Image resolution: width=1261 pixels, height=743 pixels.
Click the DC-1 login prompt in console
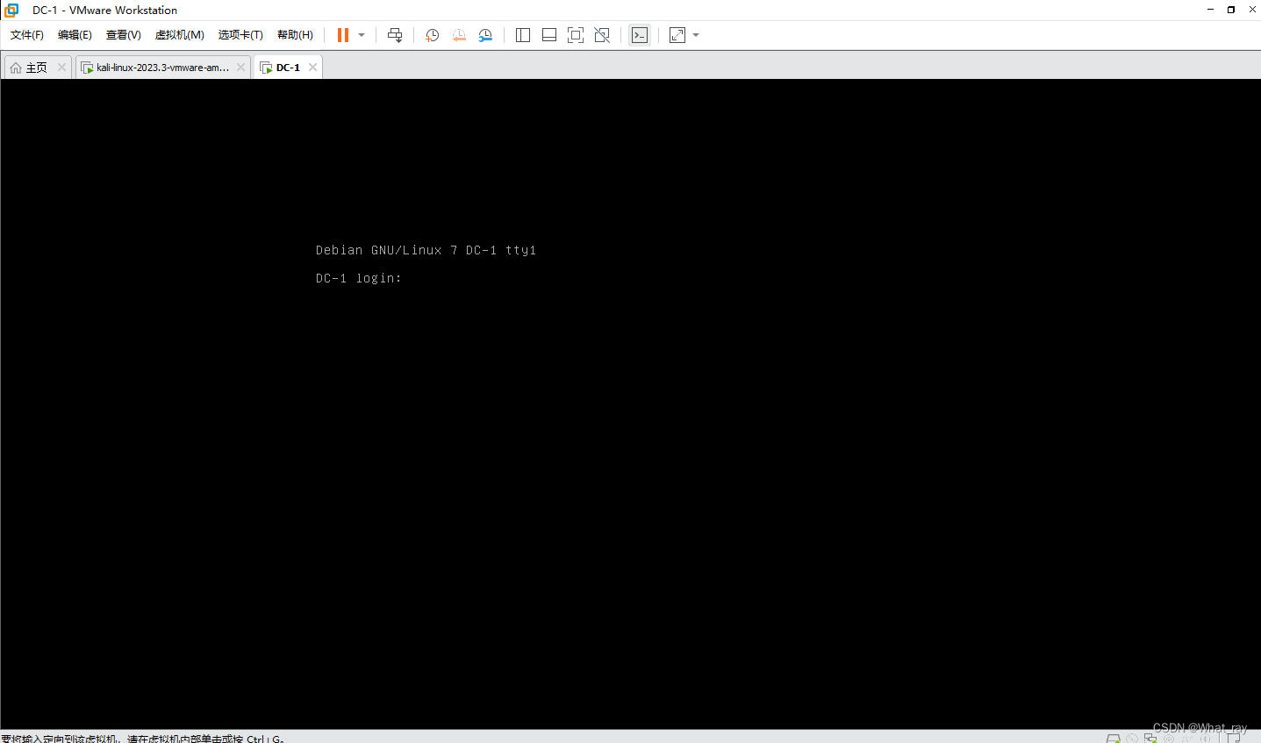click(x=358, y=278)
